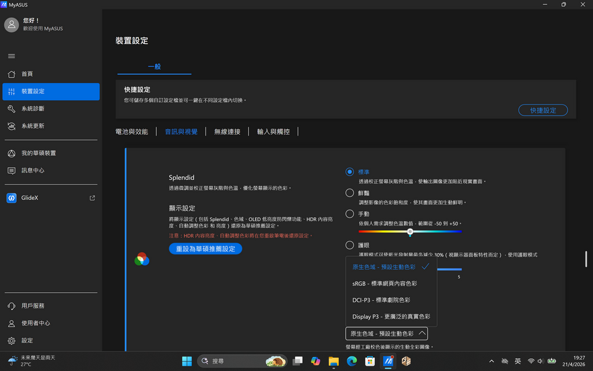593x371 pixels.
Task: Select the 標準 radio button
Action: click(x=349, y=172)
